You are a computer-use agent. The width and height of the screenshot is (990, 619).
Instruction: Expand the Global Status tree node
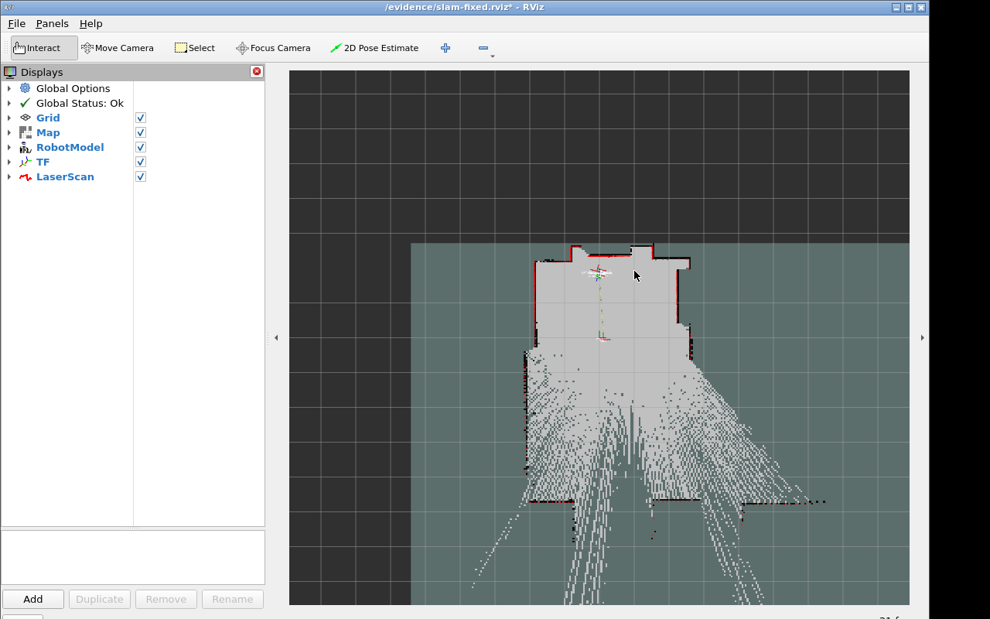pos(9,103)
